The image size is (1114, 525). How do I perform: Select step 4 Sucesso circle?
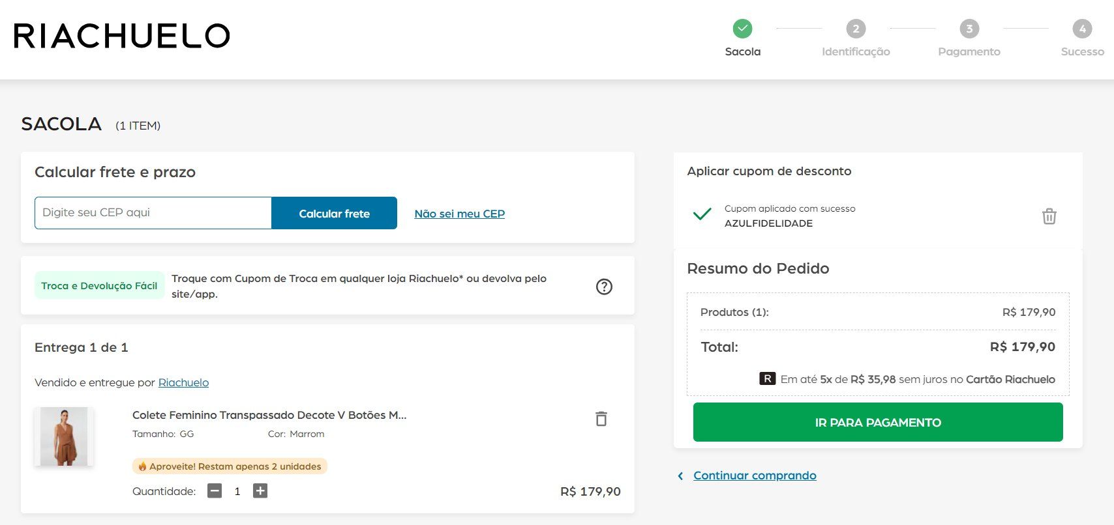(1083, 29)
